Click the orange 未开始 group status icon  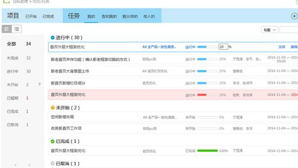click(53, 108)
